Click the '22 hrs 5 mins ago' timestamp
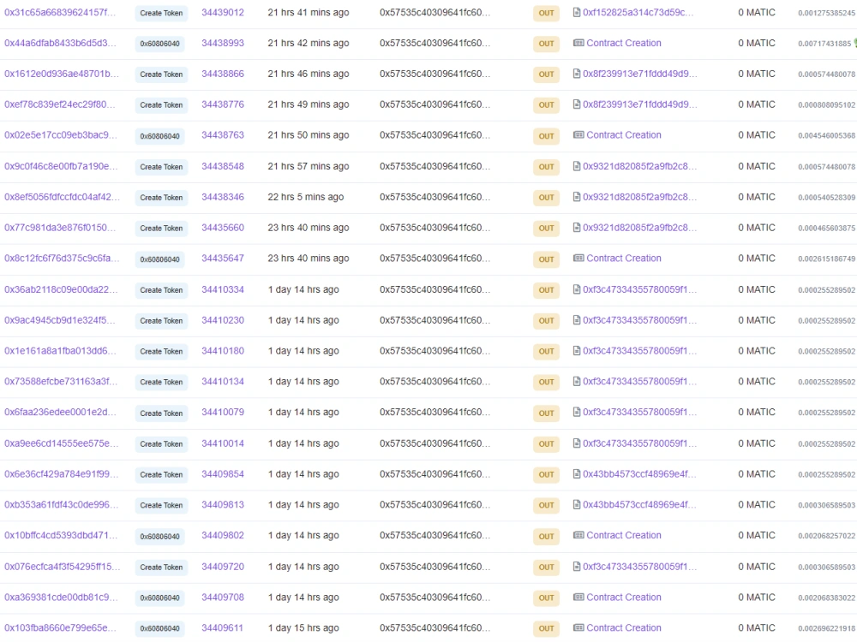 click(306, 197)
